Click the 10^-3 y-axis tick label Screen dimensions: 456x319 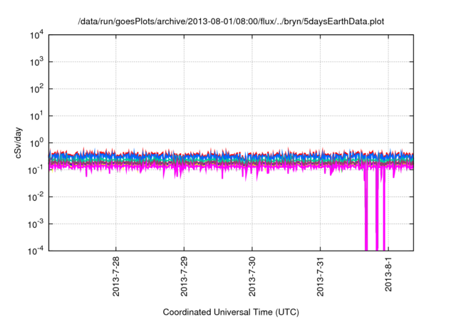click(36, 224)
